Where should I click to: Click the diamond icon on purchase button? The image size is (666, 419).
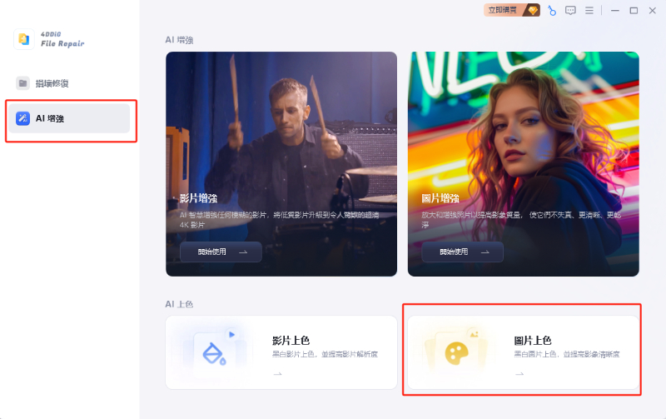click(532, 10)
